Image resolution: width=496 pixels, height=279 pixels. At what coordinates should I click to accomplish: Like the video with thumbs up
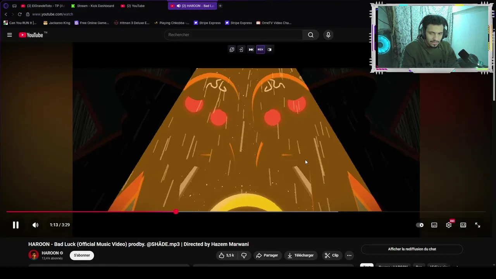point(226,255)
